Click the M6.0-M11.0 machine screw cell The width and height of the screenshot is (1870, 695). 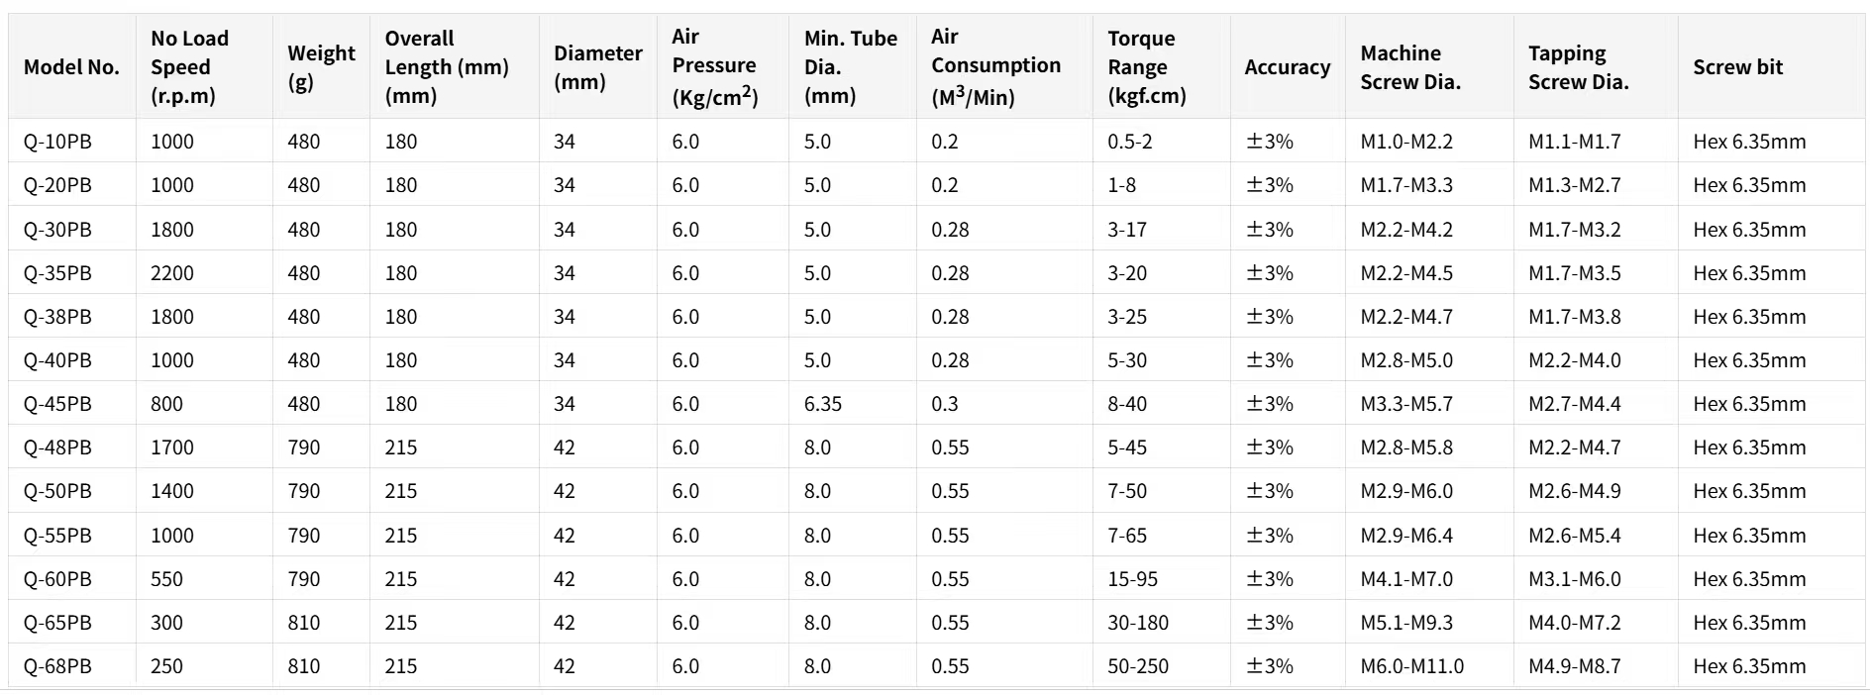coord(1411,666)
